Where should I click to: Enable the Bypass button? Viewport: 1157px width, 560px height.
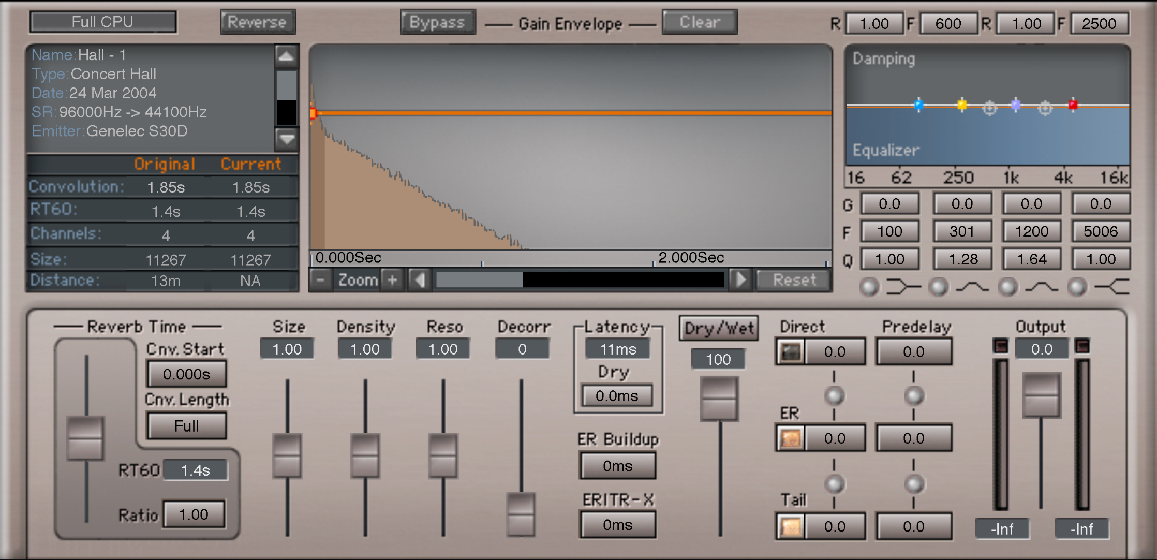coord(437,22)
